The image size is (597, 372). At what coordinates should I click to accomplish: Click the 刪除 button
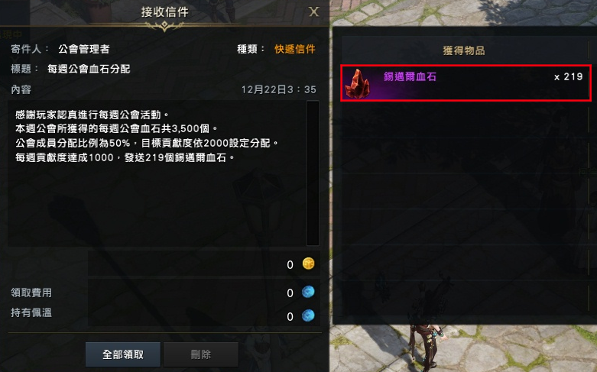[201, 354]
